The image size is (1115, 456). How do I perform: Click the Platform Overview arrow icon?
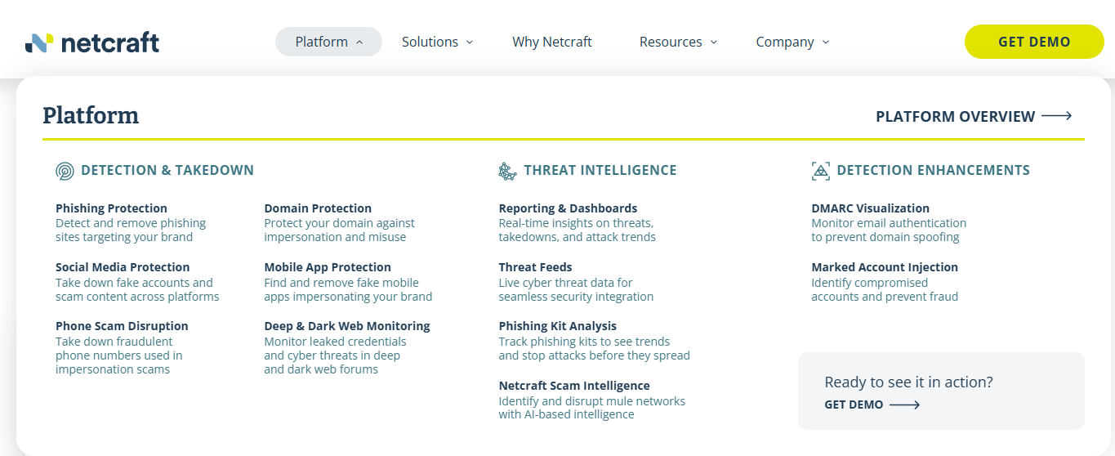(x=1056, y=117)
